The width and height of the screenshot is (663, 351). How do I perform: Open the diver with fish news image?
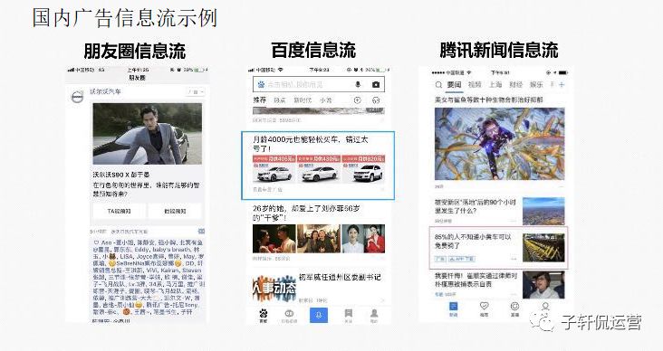click(499, 144)
